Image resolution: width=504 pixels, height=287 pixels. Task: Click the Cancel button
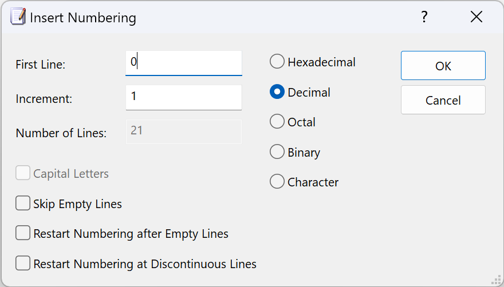tap(443, 100)
